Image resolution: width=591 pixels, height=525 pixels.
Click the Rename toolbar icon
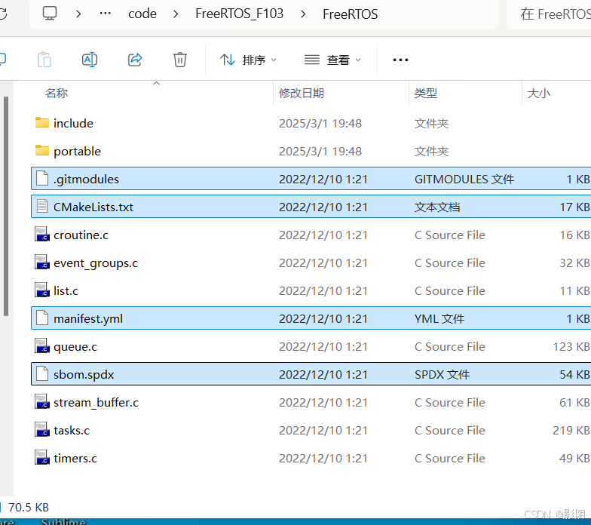tap(90, 60)
